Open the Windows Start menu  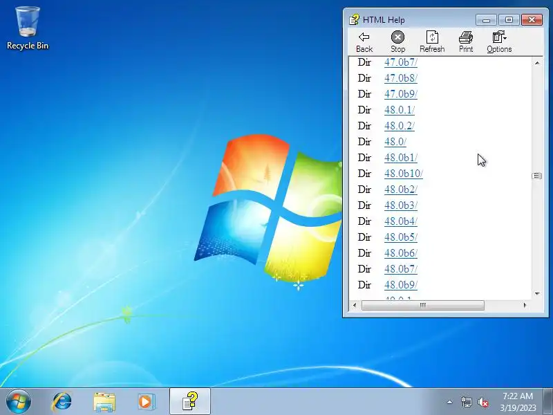click(19, 402)
